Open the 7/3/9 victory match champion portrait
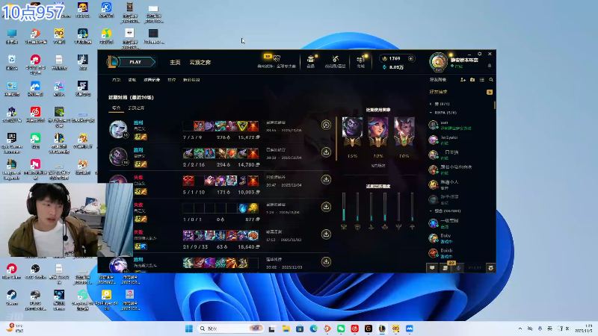 (118, 129)
